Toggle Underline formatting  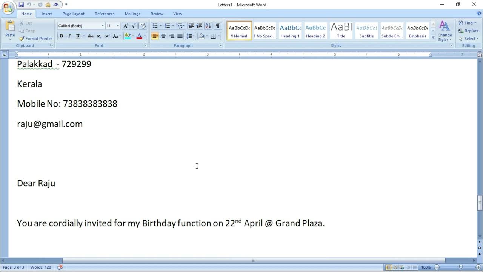(x=78, y=36)
